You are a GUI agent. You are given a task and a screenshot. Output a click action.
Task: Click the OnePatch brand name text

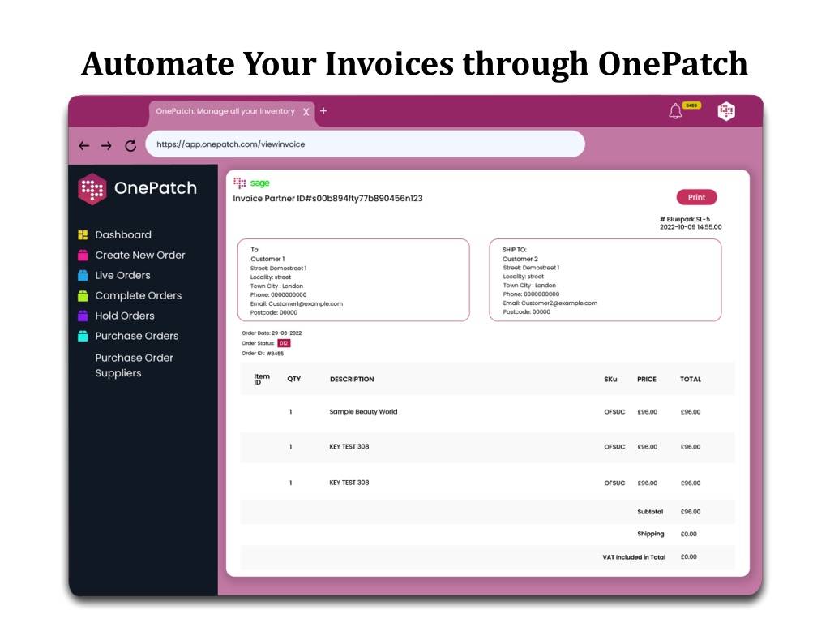[x=156, y=188]
